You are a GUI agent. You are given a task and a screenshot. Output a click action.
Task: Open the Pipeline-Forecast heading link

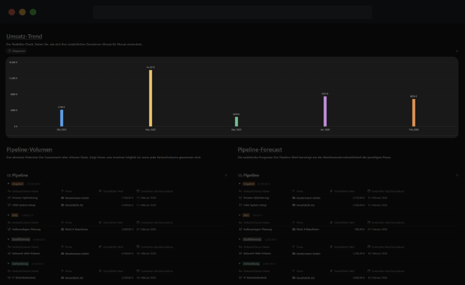(x=260, y=149)
